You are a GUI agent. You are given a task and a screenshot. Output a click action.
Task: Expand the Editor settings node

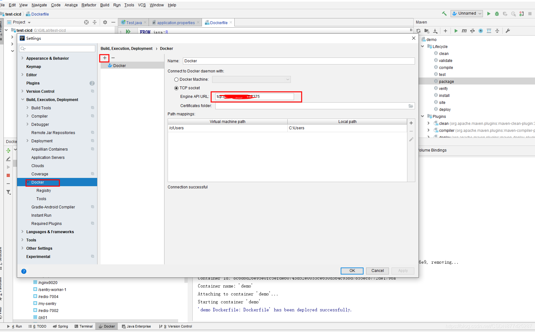(22, 75)
